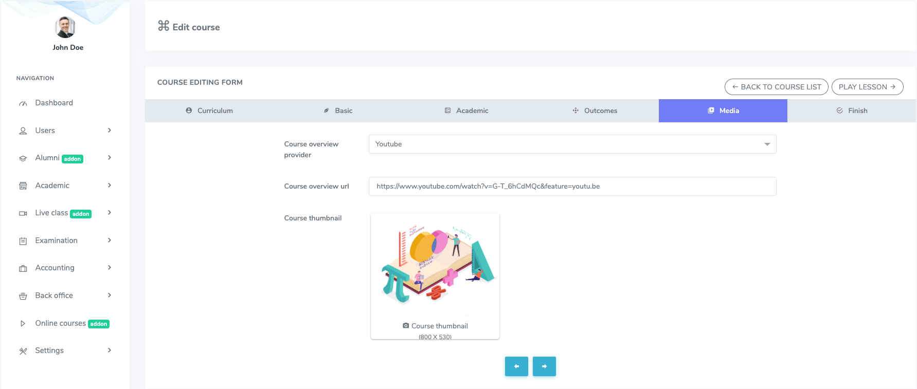This screenshot has width=917, height=389.
Task: Open the Course overview provider dropdown
Action: [x=572, y=144]
